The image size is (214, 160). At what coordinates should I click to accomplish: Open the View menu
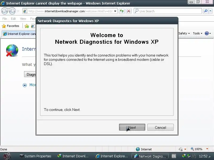pos(23,19)
